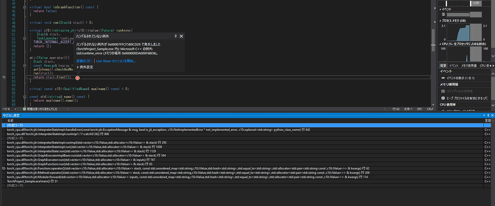Click the CPU usage graph
The height and width of the screenshot is (206, 495).
[464, 54]
